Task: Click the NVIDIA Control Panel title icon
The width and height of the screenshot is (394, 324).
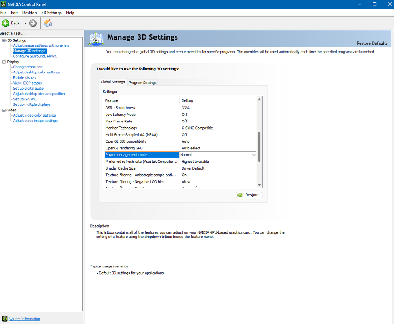Action: point(3,4)
